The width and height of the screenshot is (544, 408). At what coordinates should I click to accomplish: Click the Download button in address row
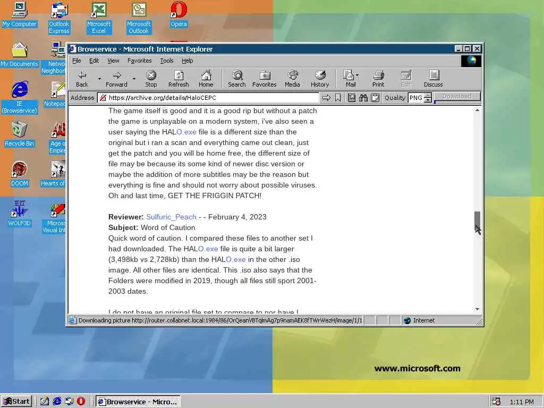[457, 97]
